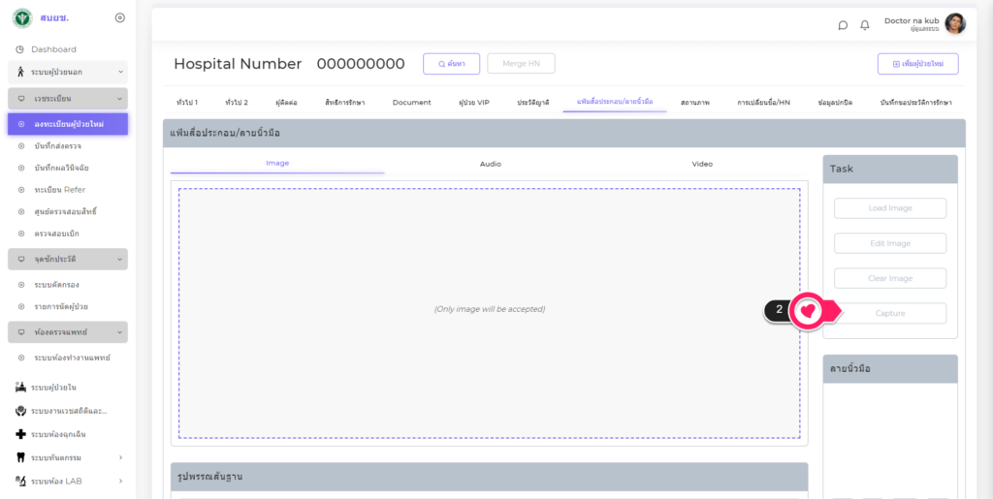Open the Document tab
This screenshot has width=993, height=499.
[x=411, y=102]
